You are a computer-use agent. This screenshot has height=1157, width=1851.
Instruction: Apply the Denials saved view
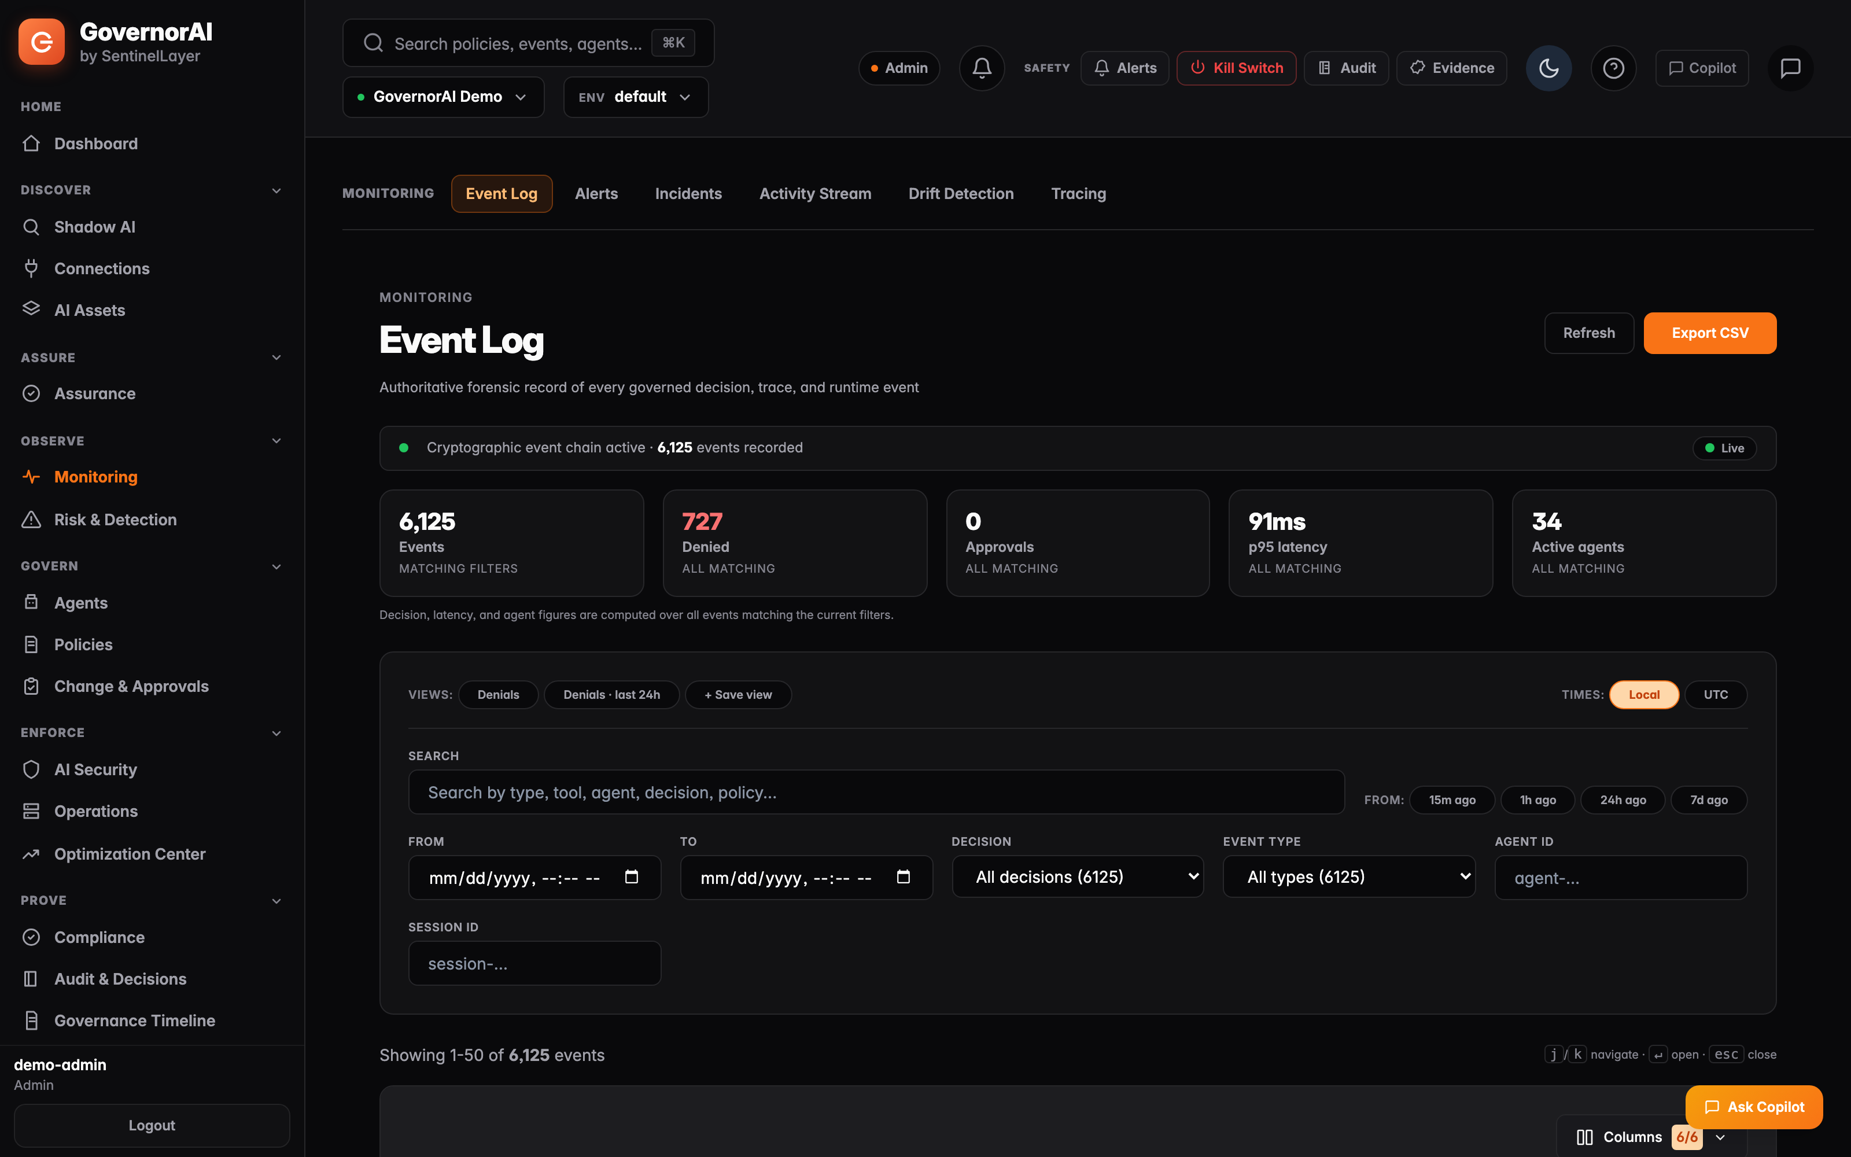coord(498,695)
